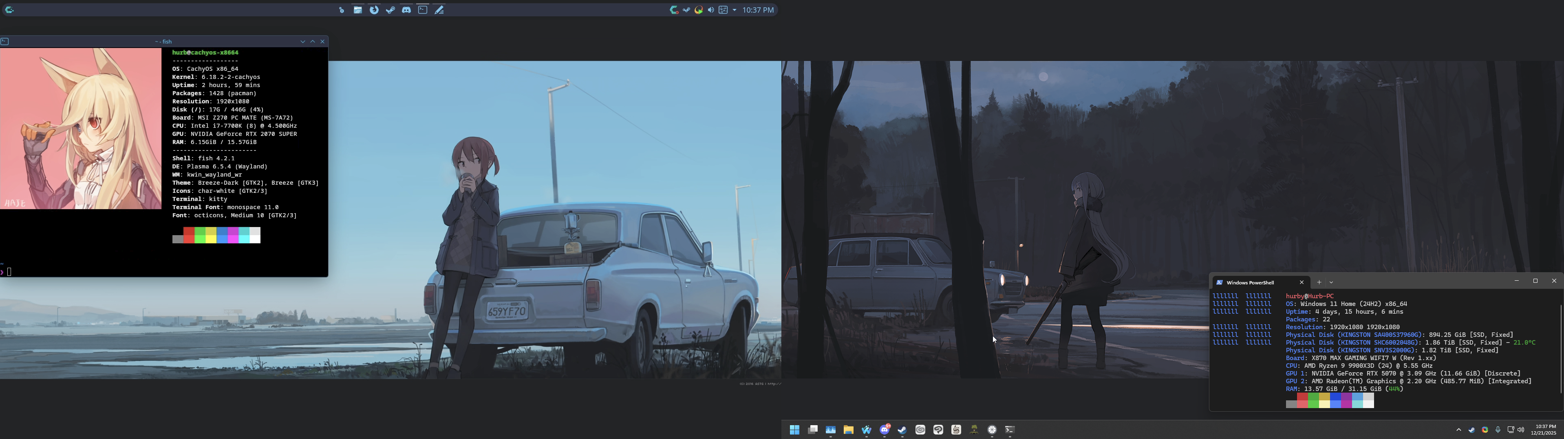This screenshot has height=439, width=1564.
Task: Click the 'OS: Windows 11 Home (24H2) x86_64' line
Action: click(x=1346, y=304)
